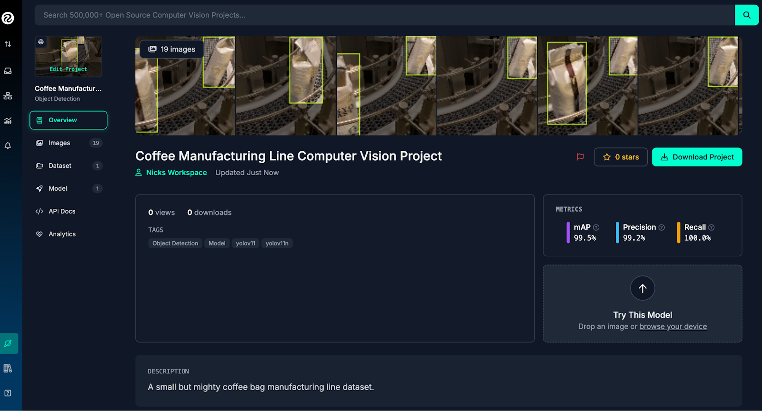Open the notifications bell icon
This screenshot has height=411, width=762.
coord(8,146)
